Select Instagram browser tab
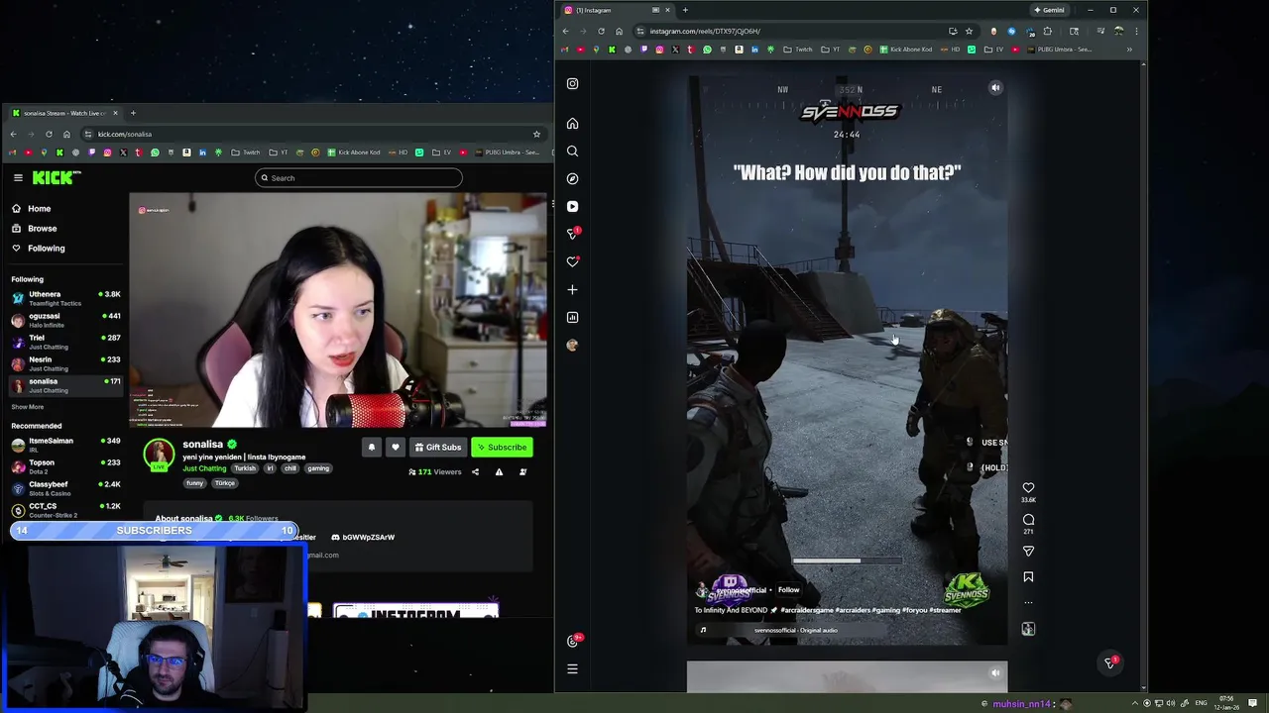 tap(617, 10)
